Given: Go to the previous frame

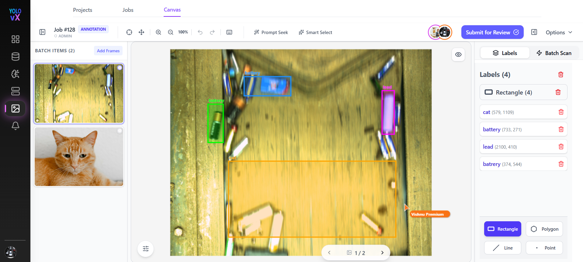Looking at the screenshot, I should pyautogui.click(x=329, y=253).
